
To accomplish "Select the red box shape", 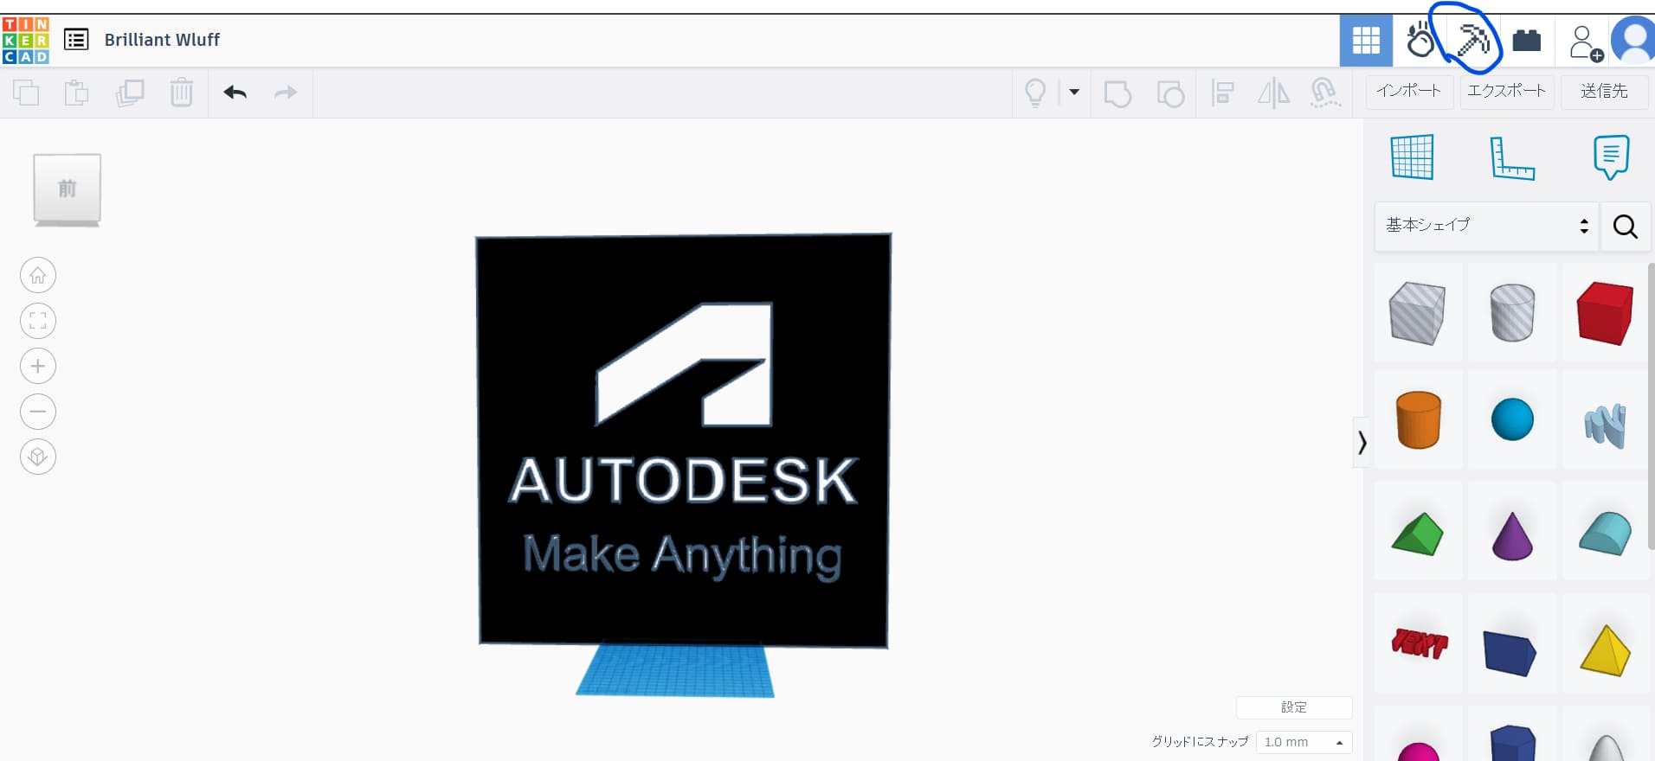I will [1605, 313].
